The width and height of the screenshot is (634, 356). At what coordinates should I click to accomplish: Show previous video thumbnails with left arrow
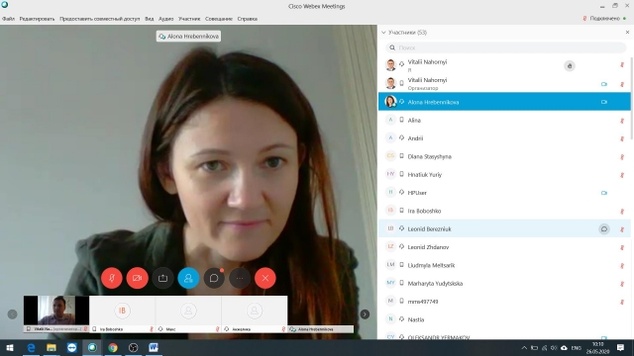[13, 314]
